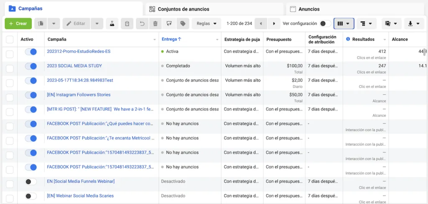The height and width of the screenshot is (204, 428).
Task: Open [EN] Webinar Social Media Scaries link
Action: [x=80, y=196]
